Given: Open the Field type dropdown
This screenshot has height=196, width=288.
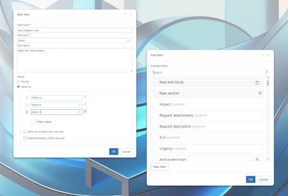Looking at the screenshot, I should point(74,41).
